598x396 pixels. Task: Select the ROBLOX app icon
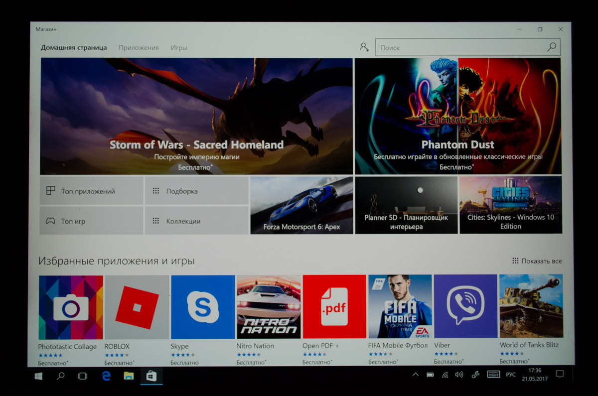tap(137, 307)
